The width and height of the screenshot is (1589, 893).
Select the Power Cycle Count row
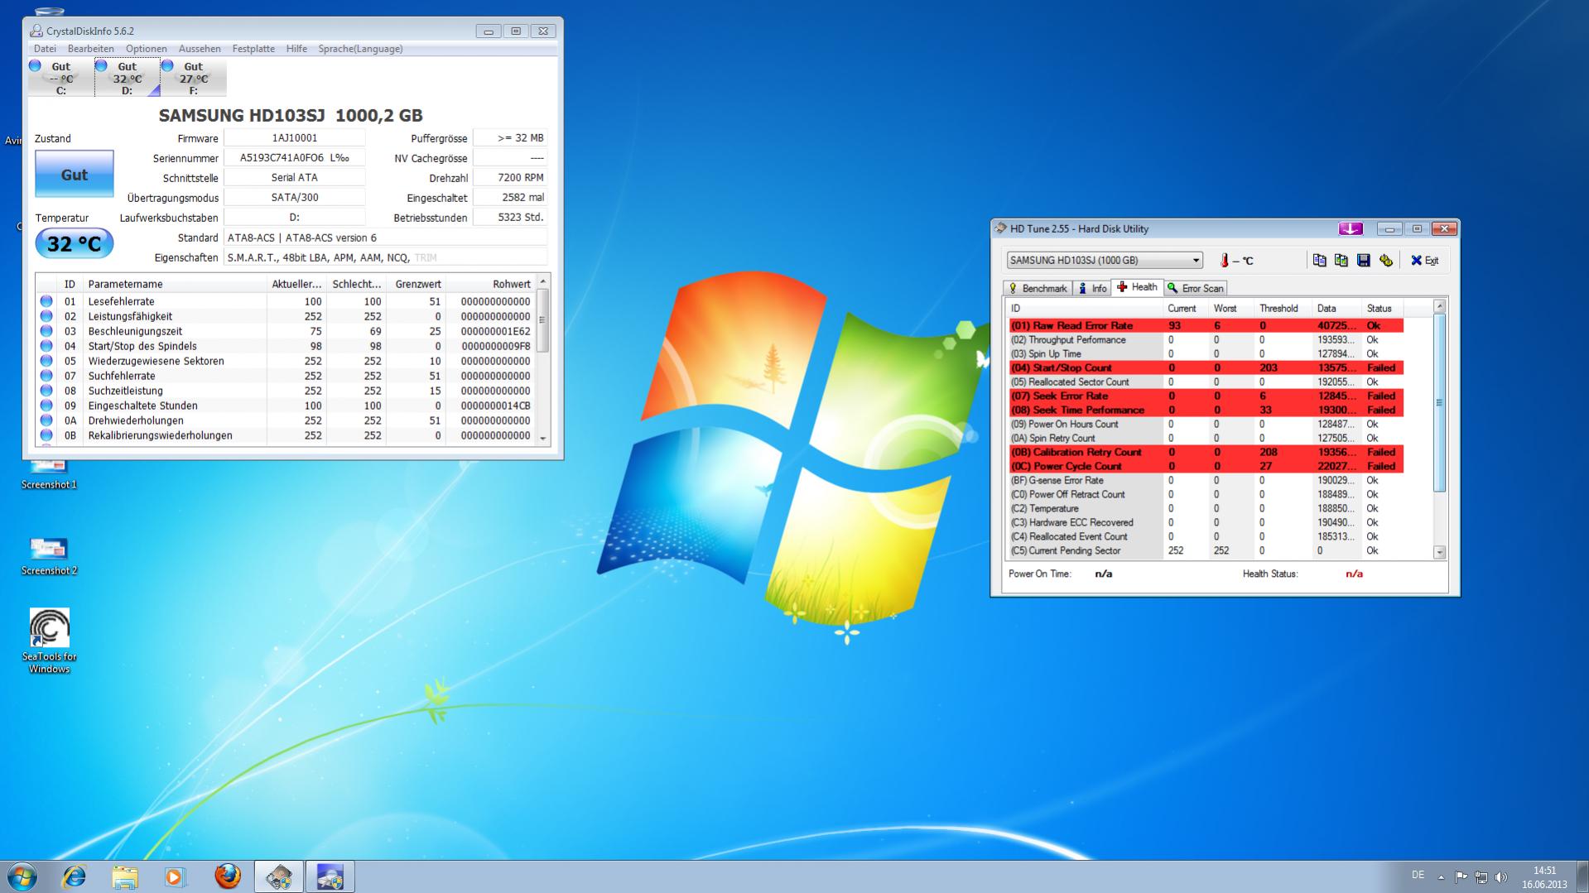[x=1206, y=467]
